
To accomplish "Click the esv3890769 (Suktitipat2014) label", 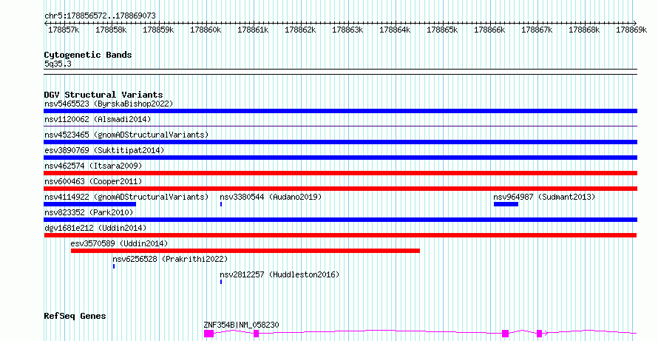I will (104, 150).
